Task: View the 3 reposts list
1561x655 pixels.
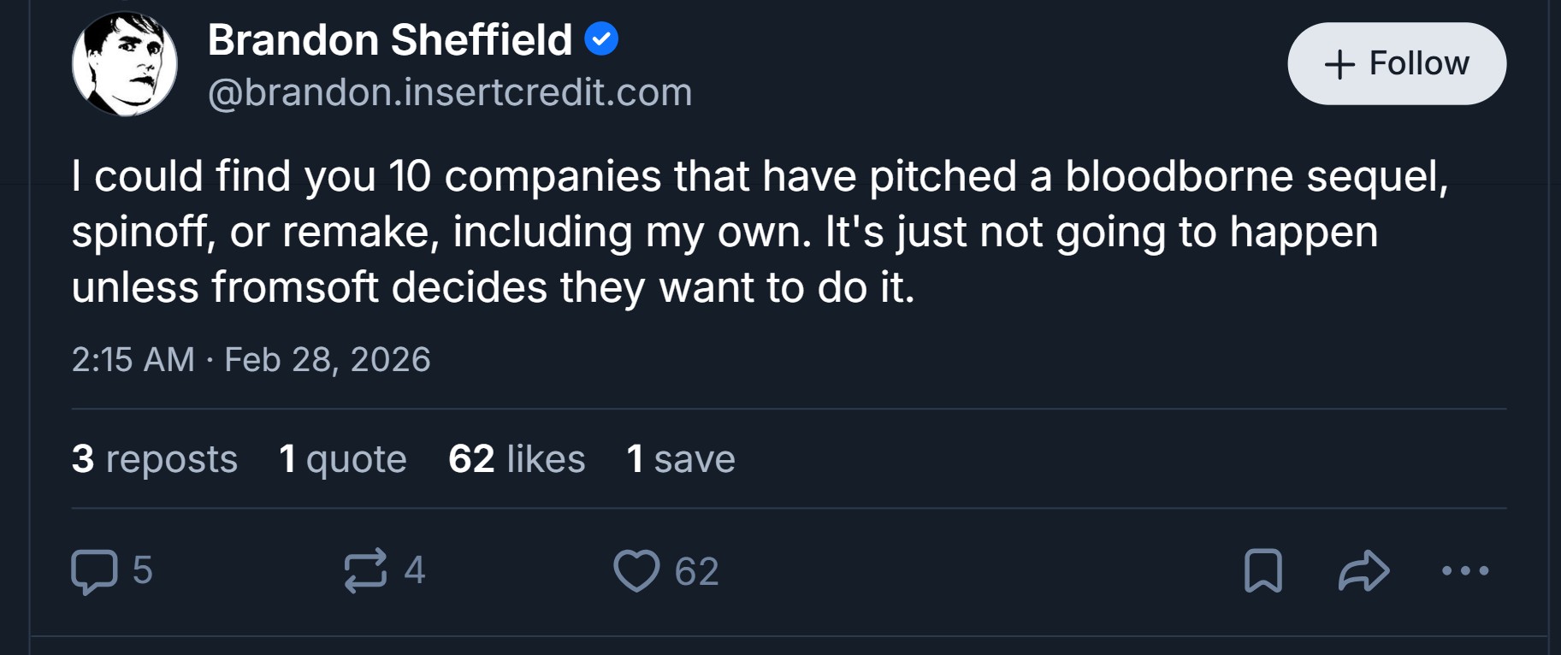Action: [155, 459]
